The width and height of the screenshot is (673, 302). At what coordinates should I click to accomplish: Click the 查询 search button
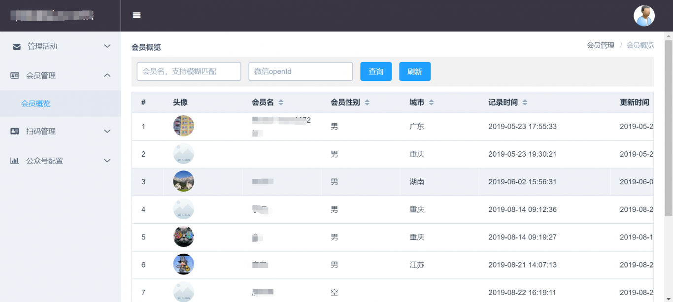tap(376, 71)
